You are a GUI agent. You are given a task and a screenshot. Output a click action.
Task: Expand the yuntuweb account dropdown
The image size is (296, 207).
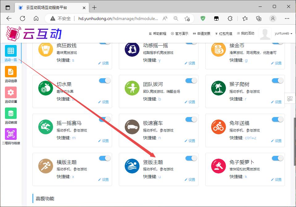tap(283, 34)
